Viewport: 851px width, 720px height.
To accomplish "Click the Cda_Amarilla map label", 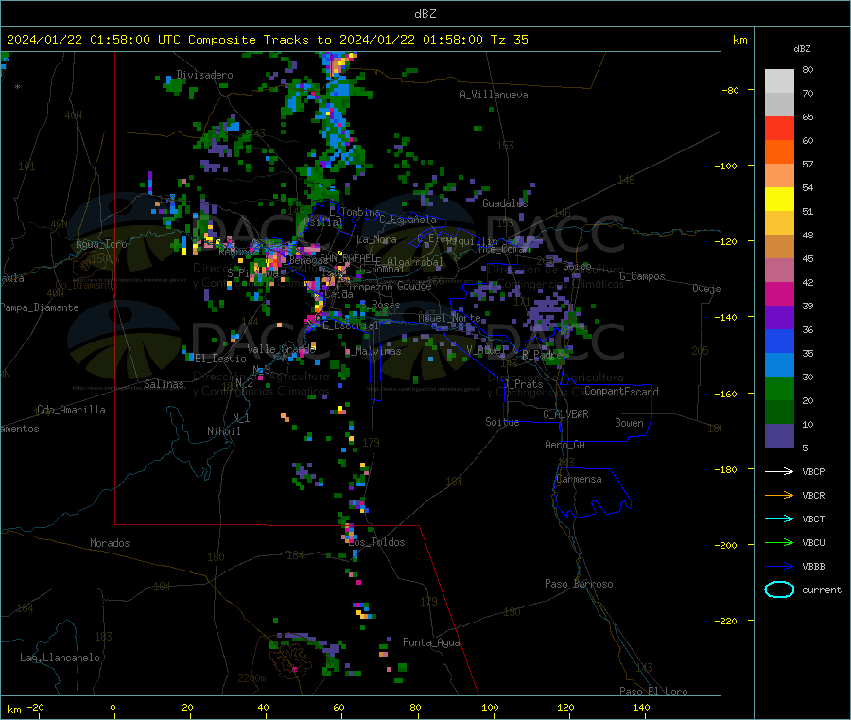I will click(71, 410).
